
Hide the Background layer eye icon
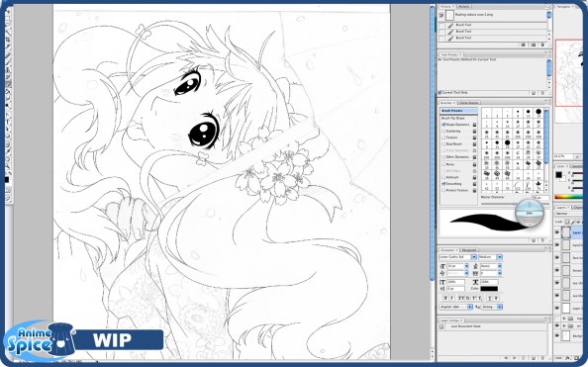point(557,335)
